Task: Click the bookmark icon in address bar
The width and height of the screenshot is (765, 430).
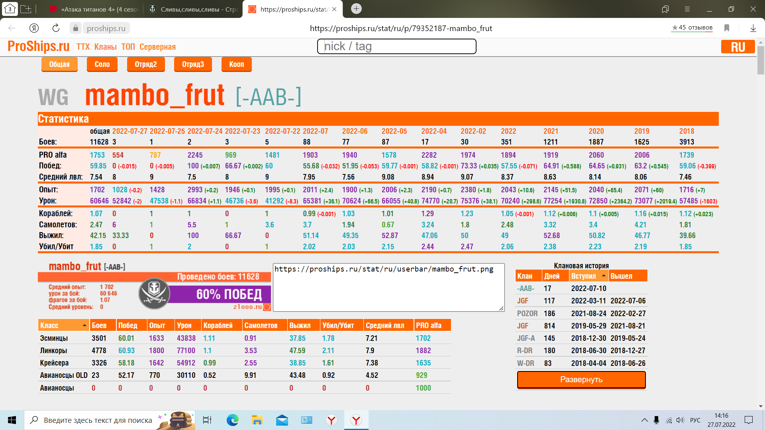Action: pos(727,28)
